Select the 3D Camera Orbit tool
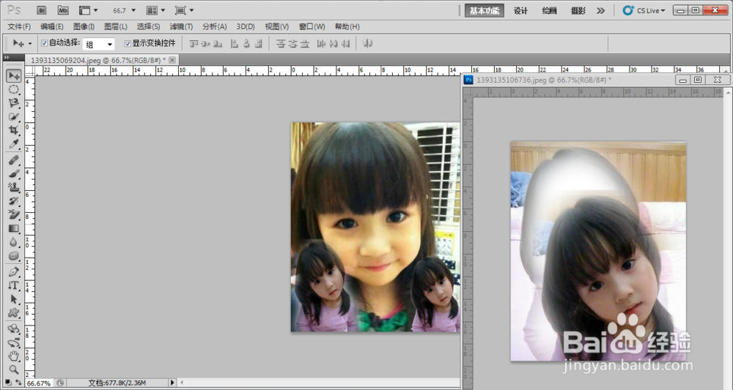The image size is (733, 390). (13, 343)
